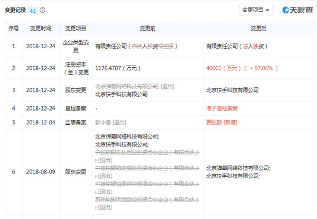Viewport: 317px width, 219px height.
Task: Click the 天眼查 logo
Action: 297,10
